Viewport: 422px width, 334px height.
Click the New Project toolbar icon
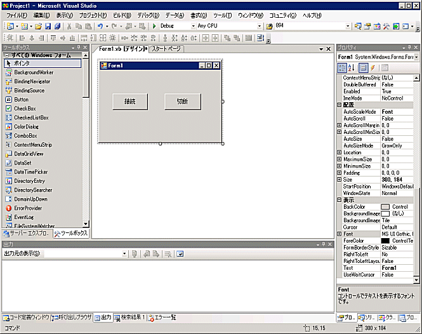11,26
